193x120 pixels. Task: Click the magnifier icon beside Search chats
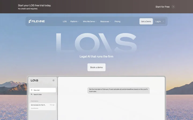click(x=32, y=94)
